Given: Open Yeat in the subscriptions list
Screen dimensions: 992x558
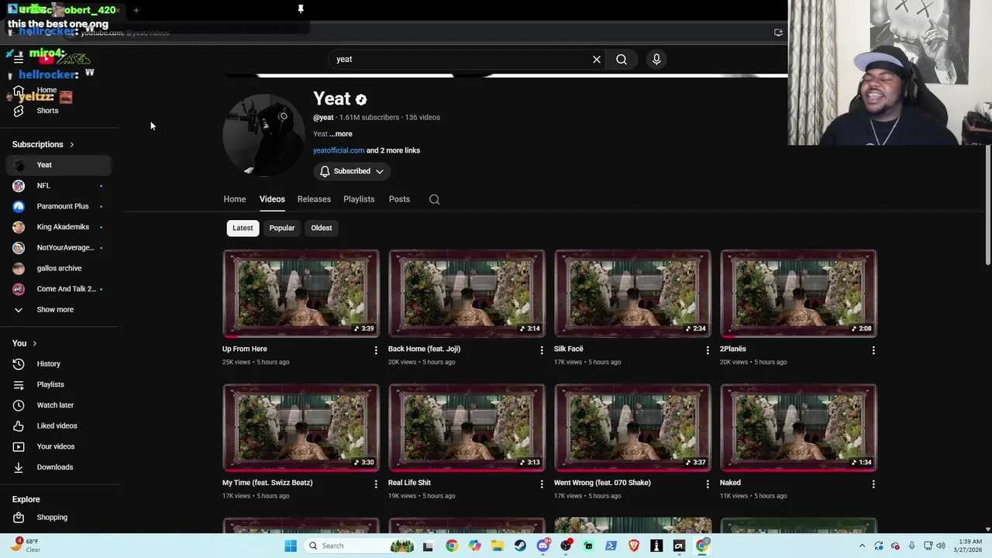Looking at the screenshot, I should pyautogui.click(x=59, y=165).
